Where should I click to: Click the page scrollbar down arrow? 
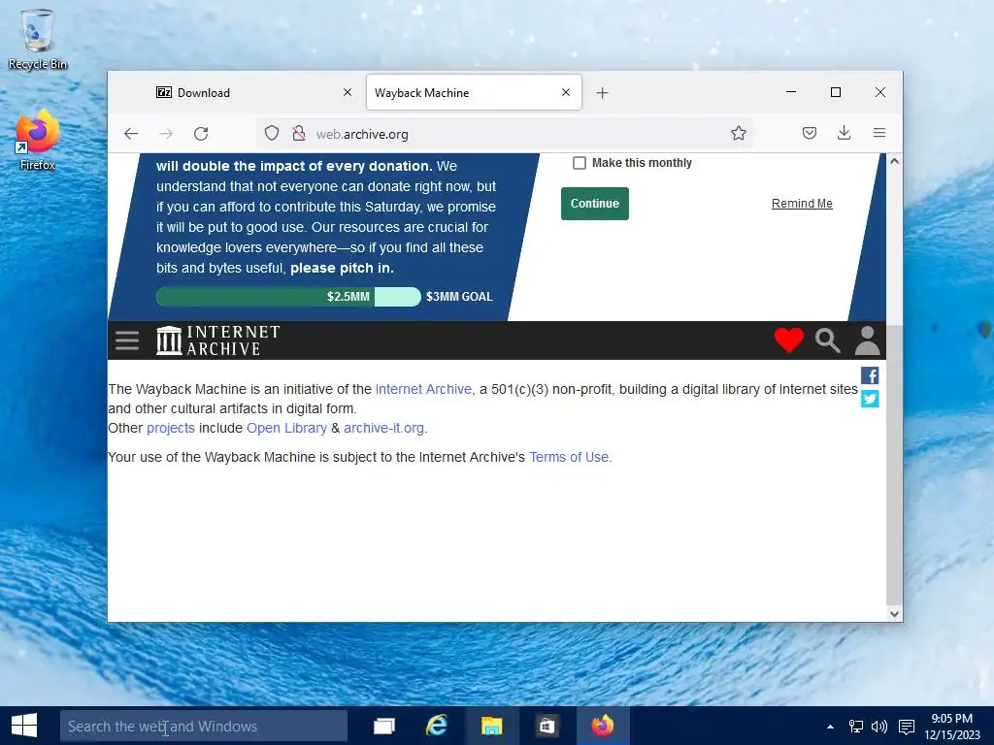pos(894,613)
